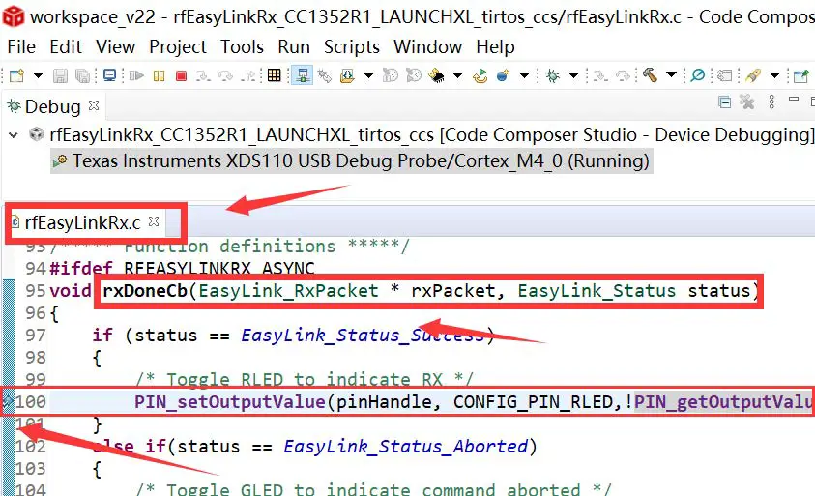Suspend execution with the pause icon
The height and width of the screenshot is (496, 815).
click(160, 76)
